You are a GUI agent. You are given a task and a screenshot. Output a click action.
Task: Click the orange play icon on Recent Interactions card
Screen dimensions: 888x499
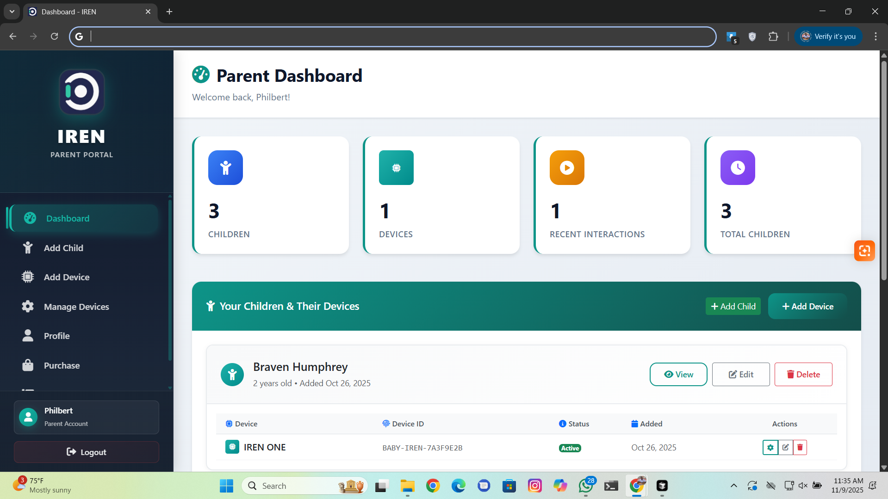[x=566, y=167]
